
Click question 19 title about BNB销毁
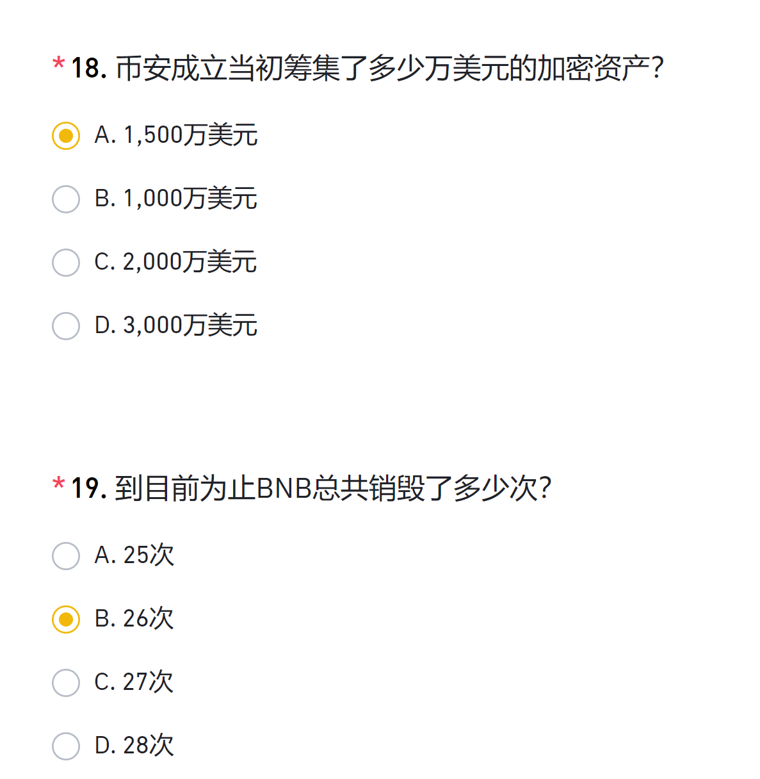311,489
